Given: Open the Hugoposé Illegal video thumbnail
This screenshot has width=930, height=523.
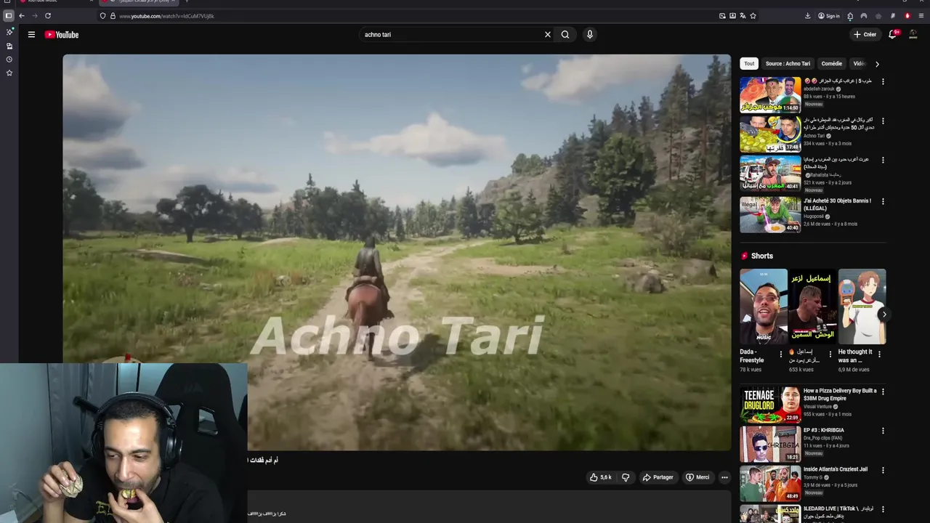Looking at the screenshot, I should click(x=770, y=214).
